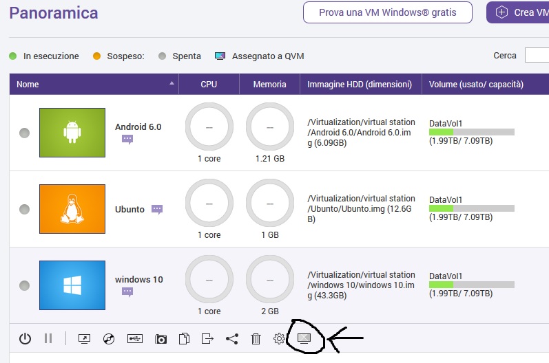Click the Cerca search field
This screenshot has height=363, width=549.
tap(537, 56)
